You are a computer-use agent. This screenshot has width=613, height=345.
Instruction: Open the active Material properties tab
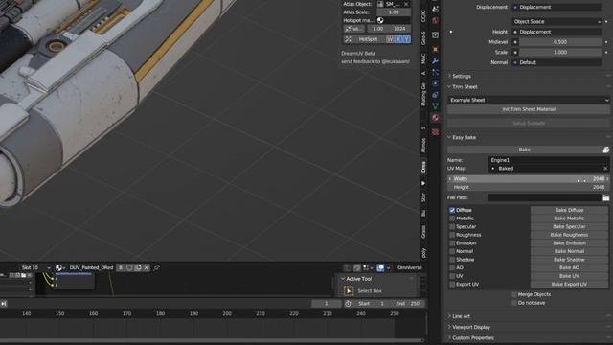(435, 117)
